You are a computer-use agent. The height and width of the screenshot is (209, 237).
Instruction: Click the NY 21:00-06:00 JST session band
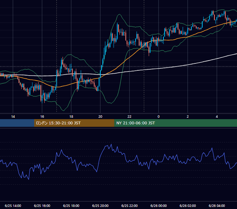pyautogui.click(x=175, y=123)
